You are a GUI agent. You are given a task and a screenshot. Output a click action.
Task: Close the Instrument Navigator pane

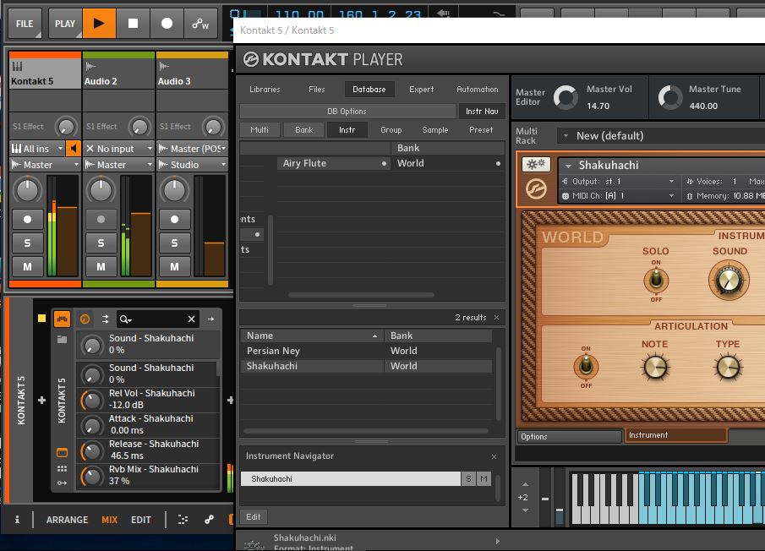pyautogui.click(x=495, y=456)
